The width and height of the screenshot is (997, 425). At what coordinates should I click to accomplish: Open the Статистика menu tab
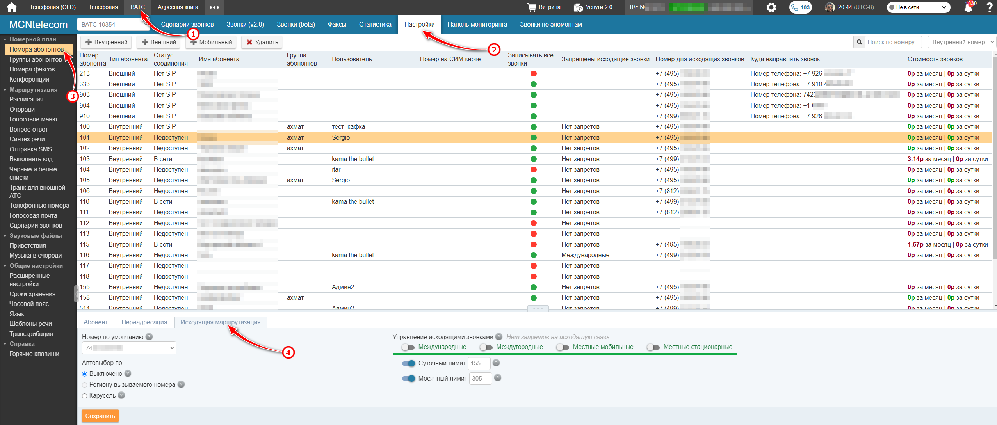[x=375, y=24]
